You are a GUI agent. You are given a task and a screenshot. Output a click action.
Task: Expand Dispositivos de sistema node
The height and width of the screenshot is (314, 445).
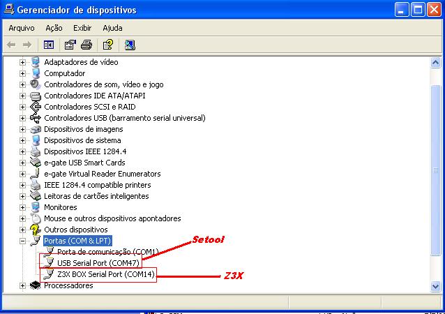click(22, 140)
